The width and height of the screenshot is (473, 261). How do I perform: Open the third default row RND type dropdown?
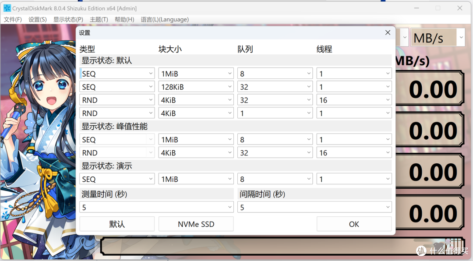pos(117,100)
